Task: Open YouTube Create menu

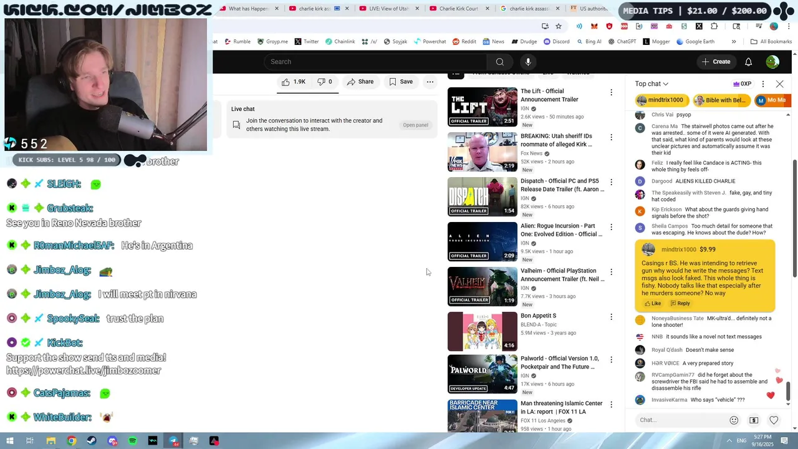Action: (716, 62)
